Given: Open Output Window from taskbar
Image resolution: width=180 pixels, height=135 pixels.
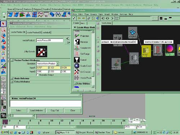Looking at the screenshot, I should tap(85, 132).
